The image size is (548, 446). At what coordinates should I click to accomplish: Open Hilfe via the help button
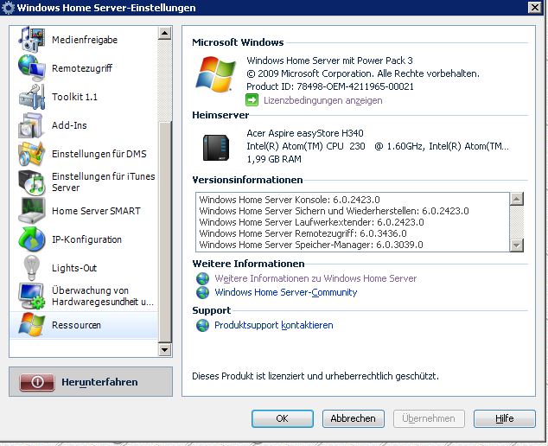[x=504, y=418]
